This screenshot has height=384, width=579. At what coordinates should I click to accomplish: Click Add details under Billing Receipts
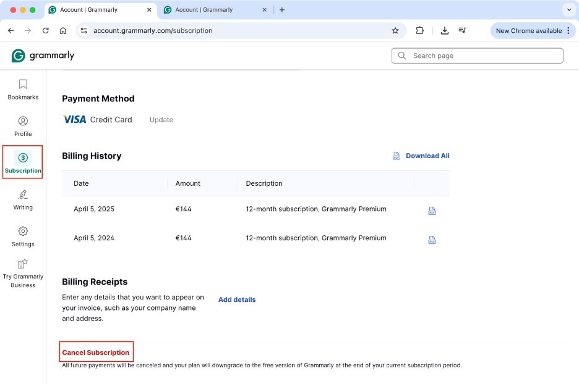point(237,299)
